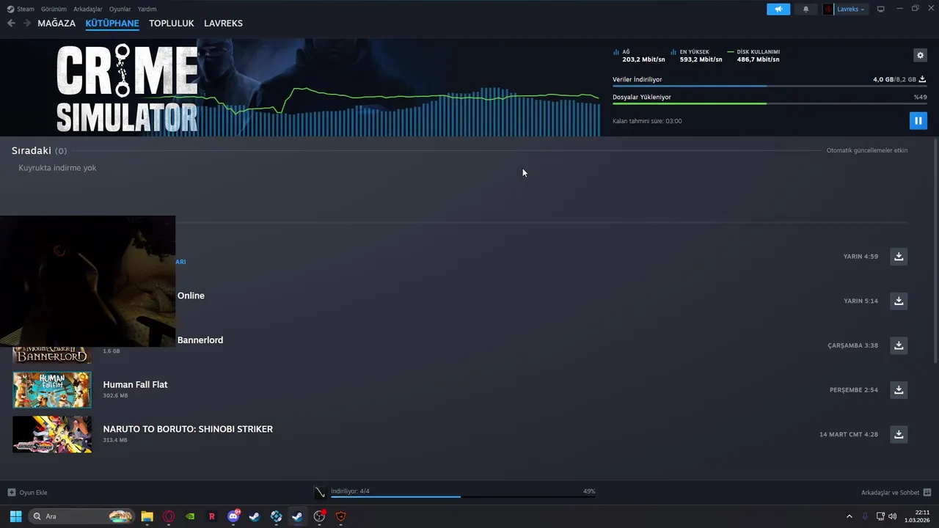Click Otomatik güncellemeler etkin link

point(867,150)
